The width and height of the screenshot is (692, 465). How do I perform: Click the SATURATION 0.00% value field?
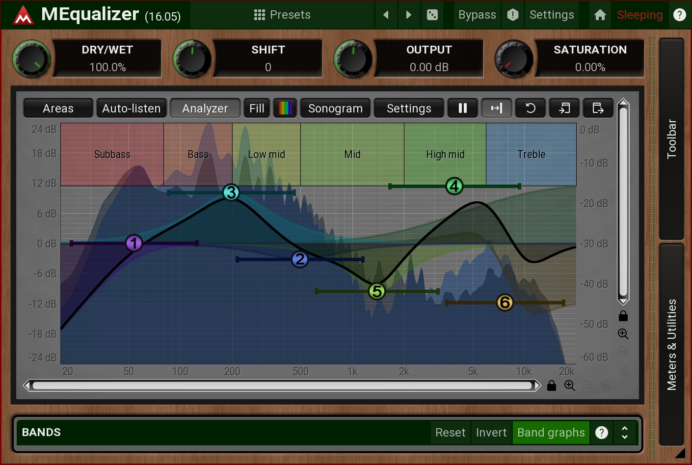(590, 58)
